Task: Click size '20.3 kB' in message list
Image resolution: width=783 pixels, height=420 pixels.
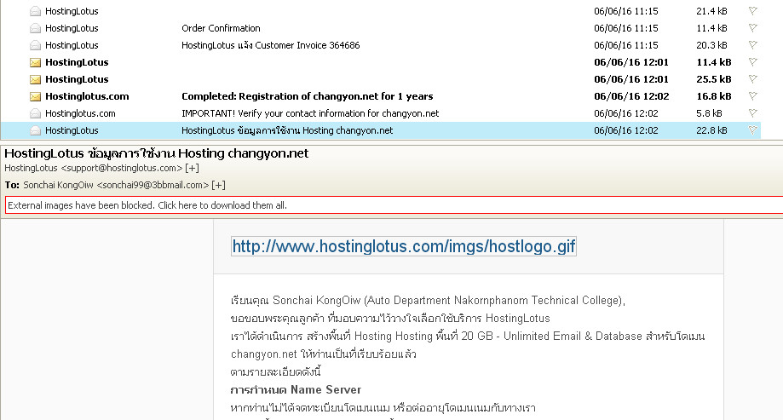Action: 711,45
